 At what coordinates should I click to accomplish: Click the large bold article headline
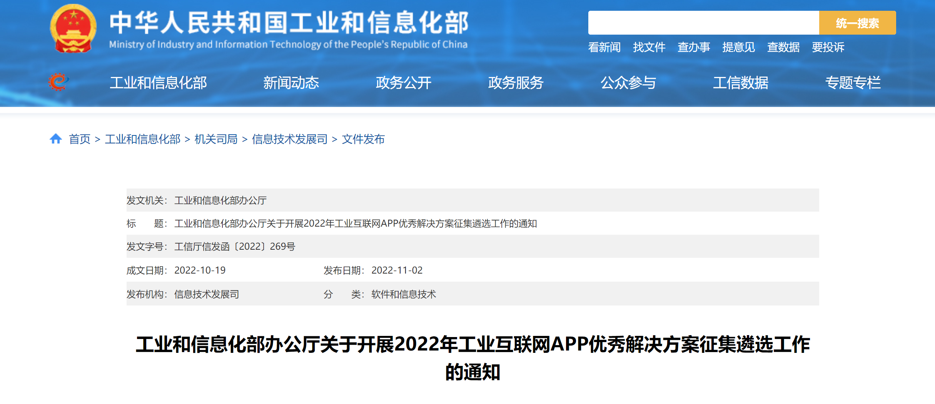pyautogui.click(x=473, y=358)
